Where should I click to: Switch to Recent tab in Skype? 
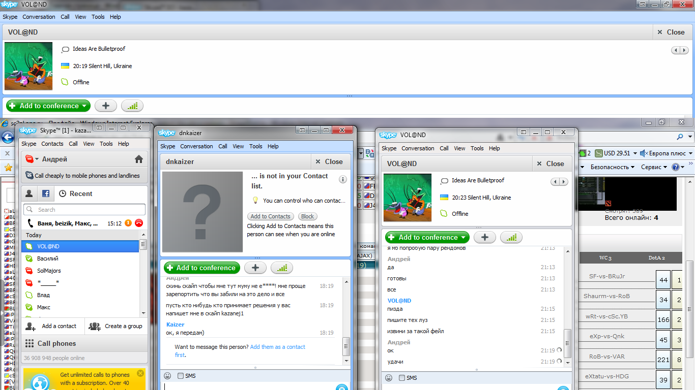click(76, 193)
